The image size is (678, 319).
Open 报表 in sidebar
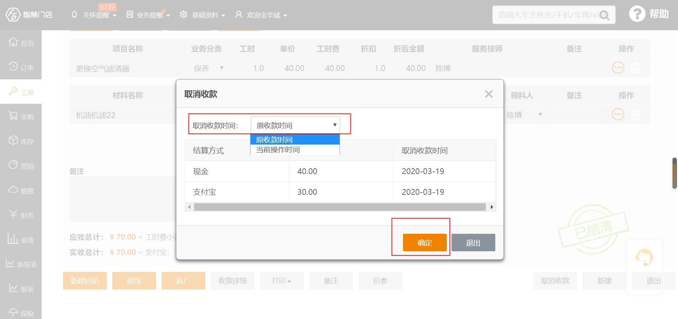pos(21,288)
